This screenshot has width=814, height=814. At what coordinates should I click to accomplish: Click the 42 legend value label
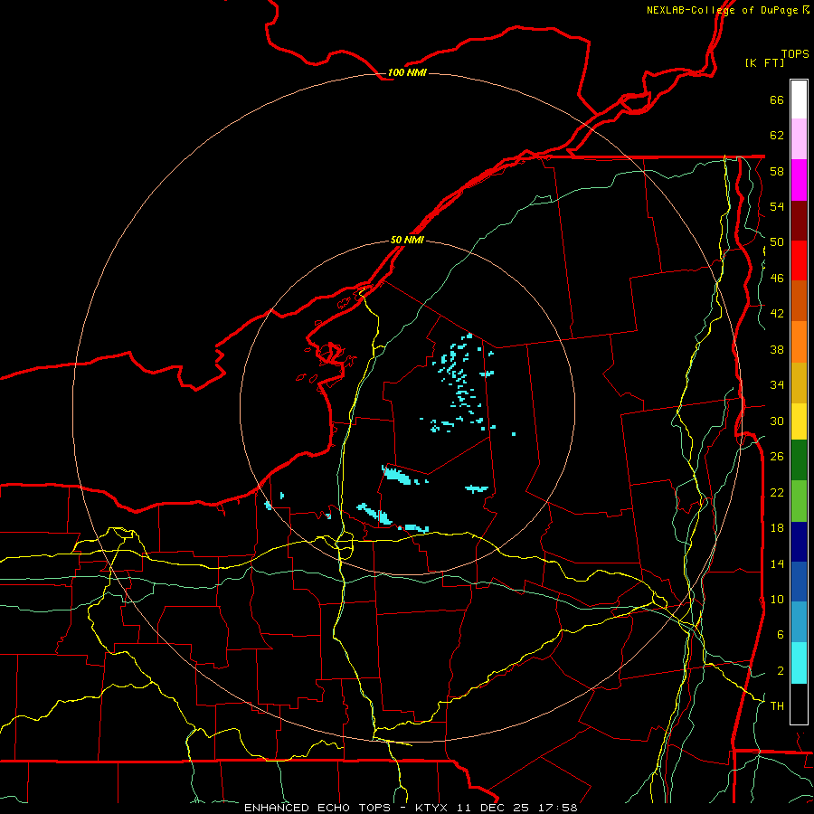(x=777, y=313)
